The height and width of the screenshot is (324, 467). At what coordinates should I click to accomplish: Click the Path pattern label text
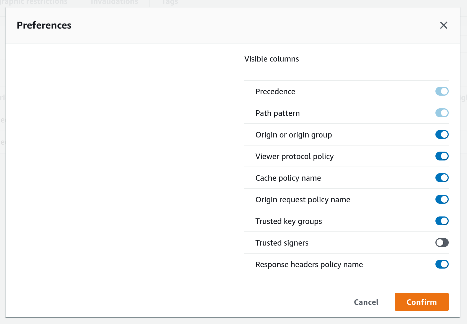tap(277, 113)
